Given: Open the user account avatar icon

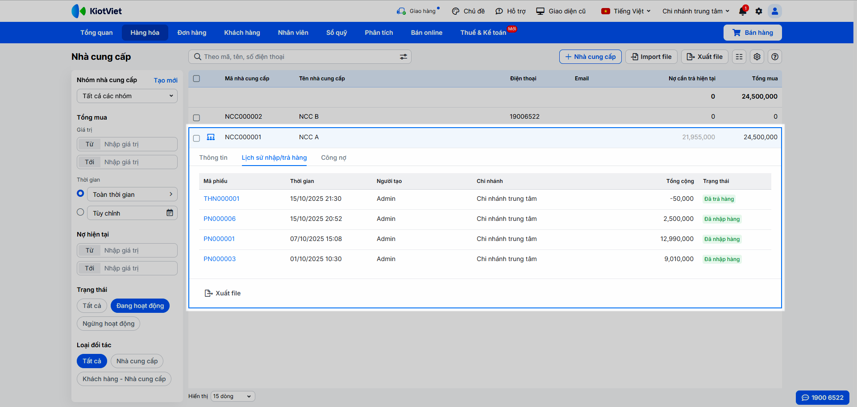Looking at the screenshot, I should tap(775, 11).
